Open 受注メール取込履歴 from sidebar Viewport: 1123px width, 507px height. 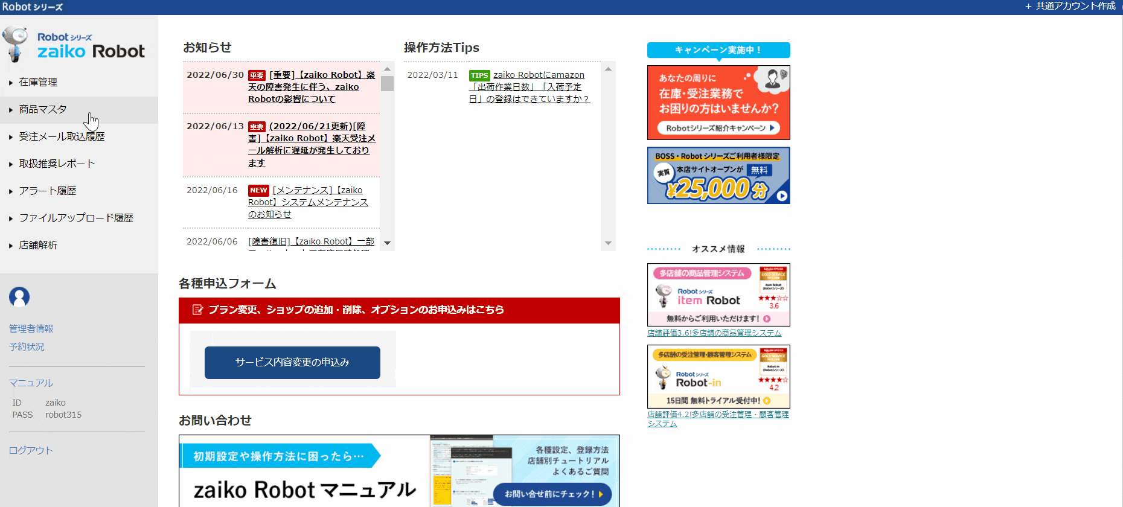tap(62, 136)
